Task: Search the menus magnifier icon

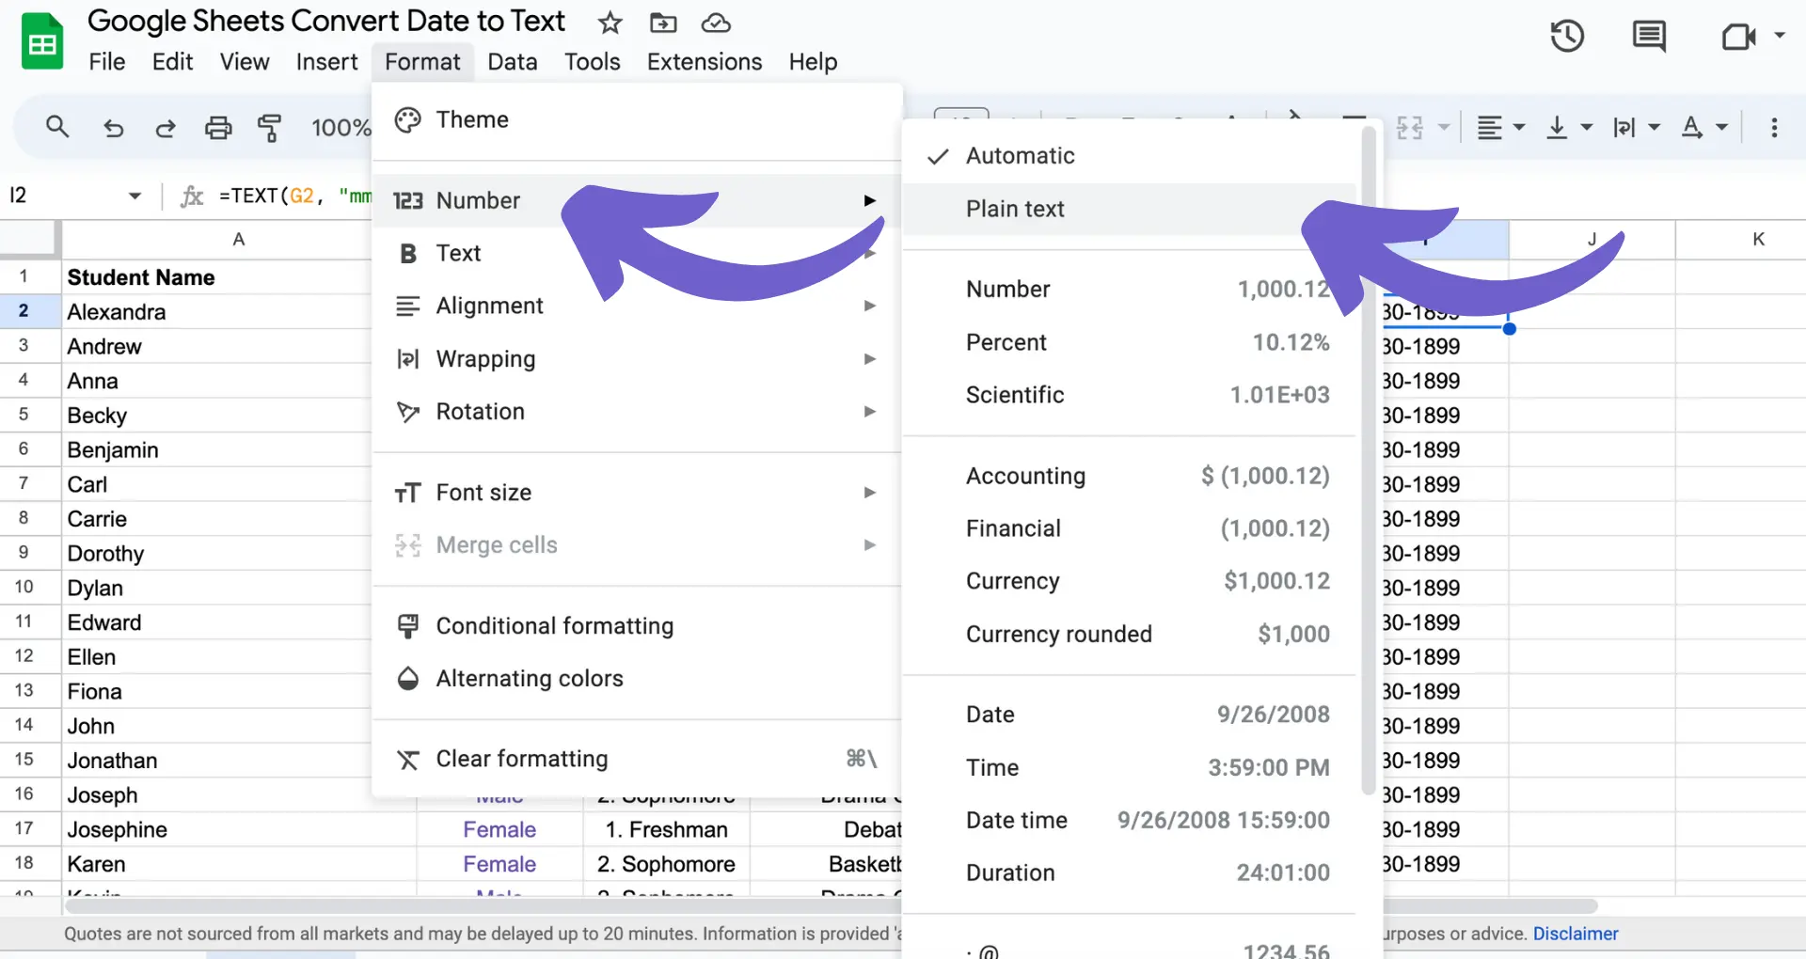Action: pyautogui.click(x=57, y=127)
